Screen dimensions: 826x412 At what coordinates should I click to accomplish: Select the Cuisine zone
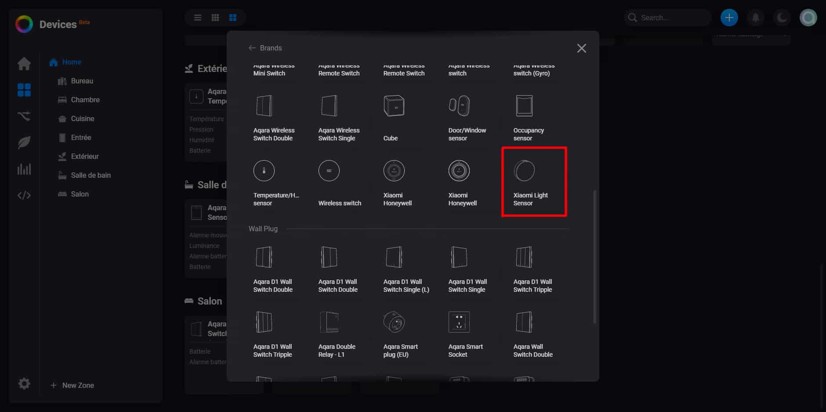pyautogui.click(x=76, y=119)
